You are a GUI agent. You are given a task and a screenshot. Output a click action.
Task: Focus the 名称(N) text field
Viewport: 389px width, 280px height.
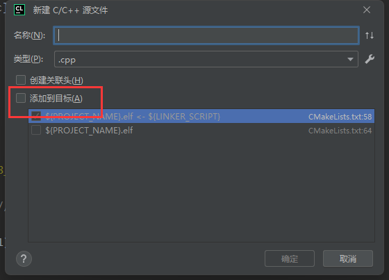point(206,35)
